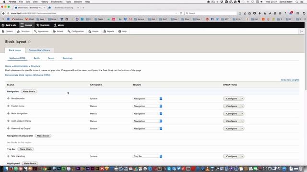Open region dropdown for Breadcrumbs block
The image size is (307, 172).
[147, 99]
